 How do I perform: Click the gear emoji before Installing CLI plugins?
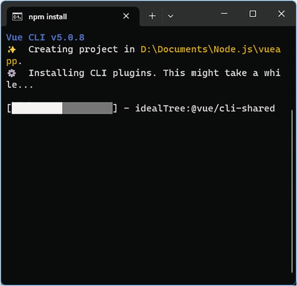[x=12, y=73]
